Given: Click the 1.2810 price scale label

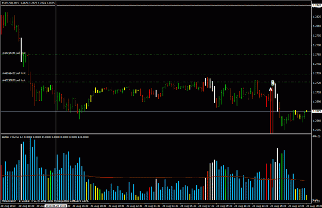Looking at the screenshot, I should pyautogui.click(x=317, y=26).
